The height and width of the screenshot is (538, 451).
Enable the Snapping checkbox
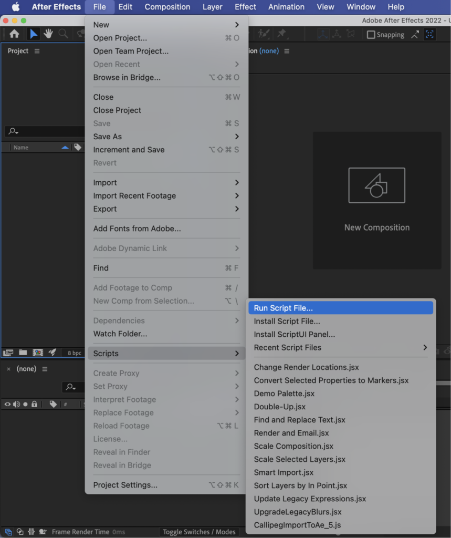(371, 35)
